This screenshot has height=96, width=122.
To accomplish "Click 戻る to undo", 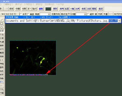I will click(2, 82).
